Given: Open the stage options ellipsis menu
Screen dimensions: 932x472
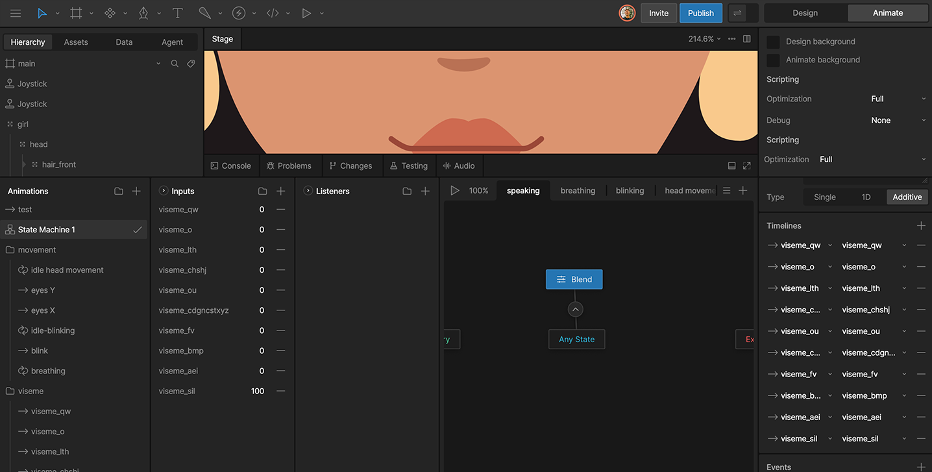Looking at the screenshot, I should pos(731,38).
